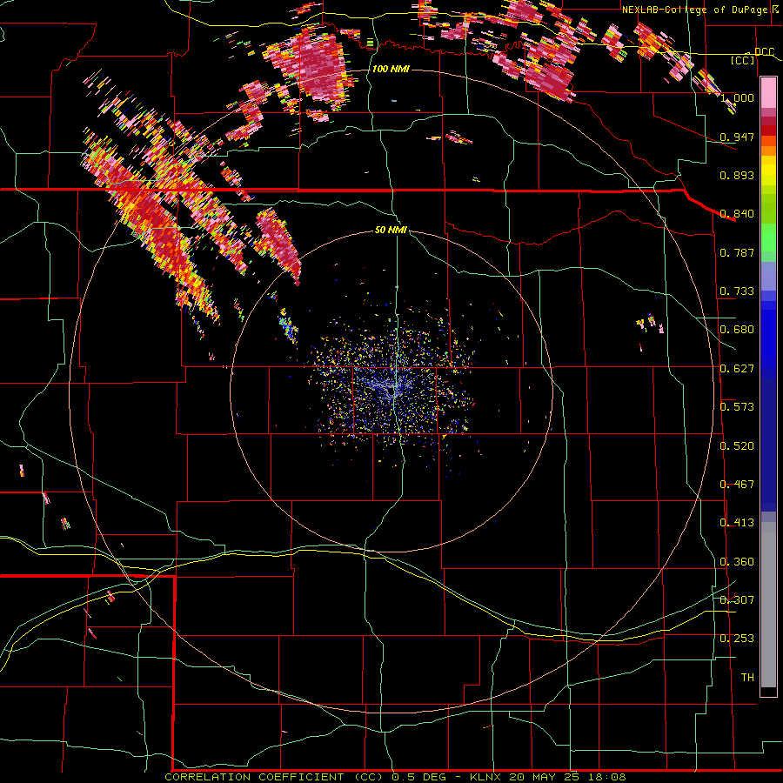This screenshot has height=783, width=783.
Task: Select the 50 NMI range ring label
Action: [391, 230]
